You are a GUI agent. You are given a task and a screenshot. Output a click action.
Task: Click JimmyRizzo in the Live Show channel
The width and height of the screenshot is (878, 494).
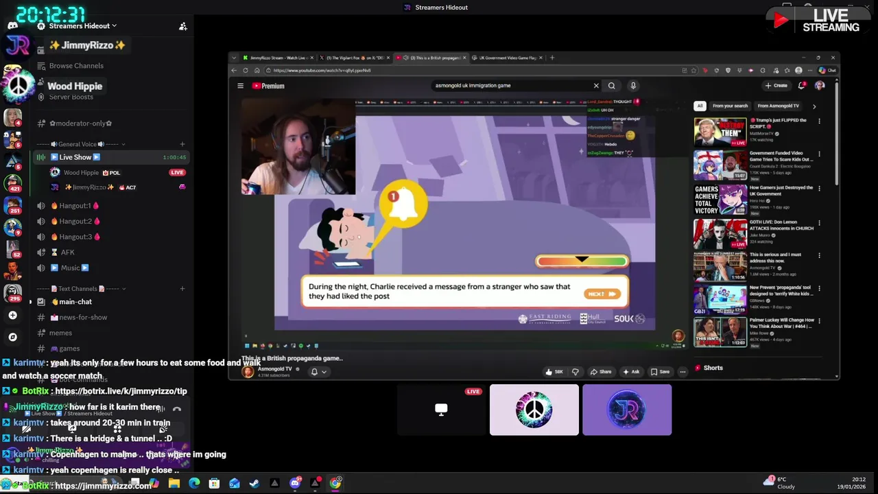(x=89, y=187)
